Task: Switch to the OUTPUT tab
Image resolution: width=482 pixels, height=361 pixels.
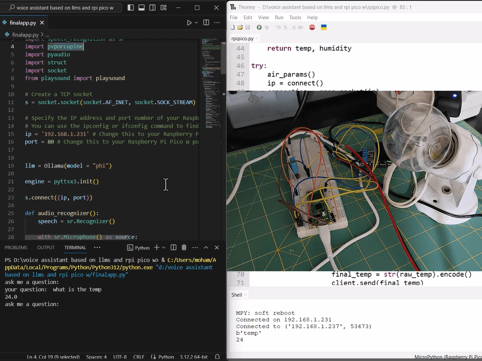Action: 46,247
